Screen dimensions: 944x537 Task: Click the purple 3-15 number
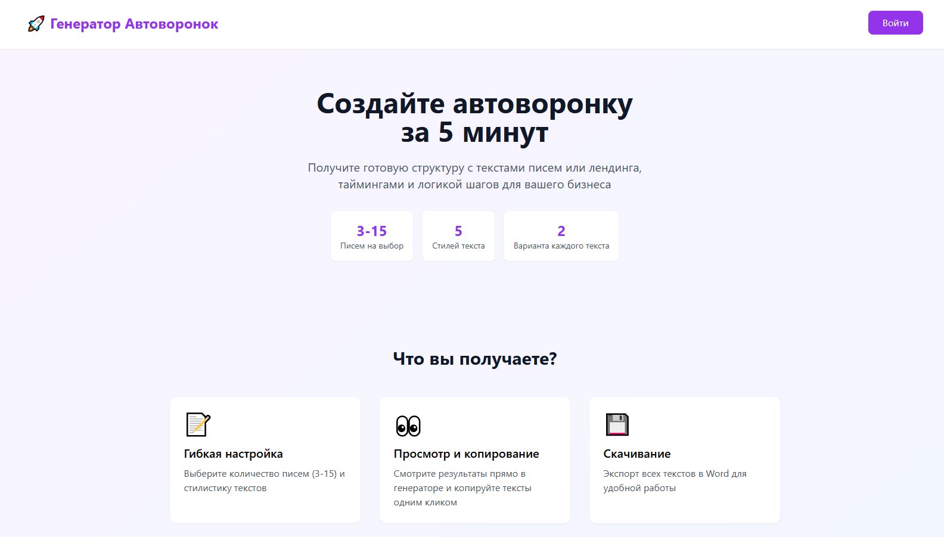tap(371, 231)
